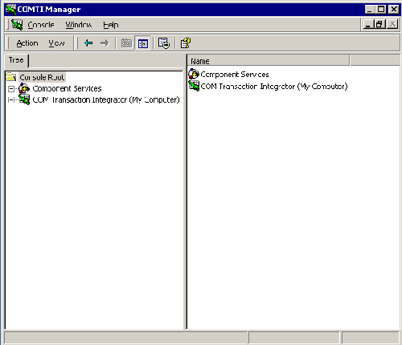
Task: Open the Window menu
Action: point(79,25)
